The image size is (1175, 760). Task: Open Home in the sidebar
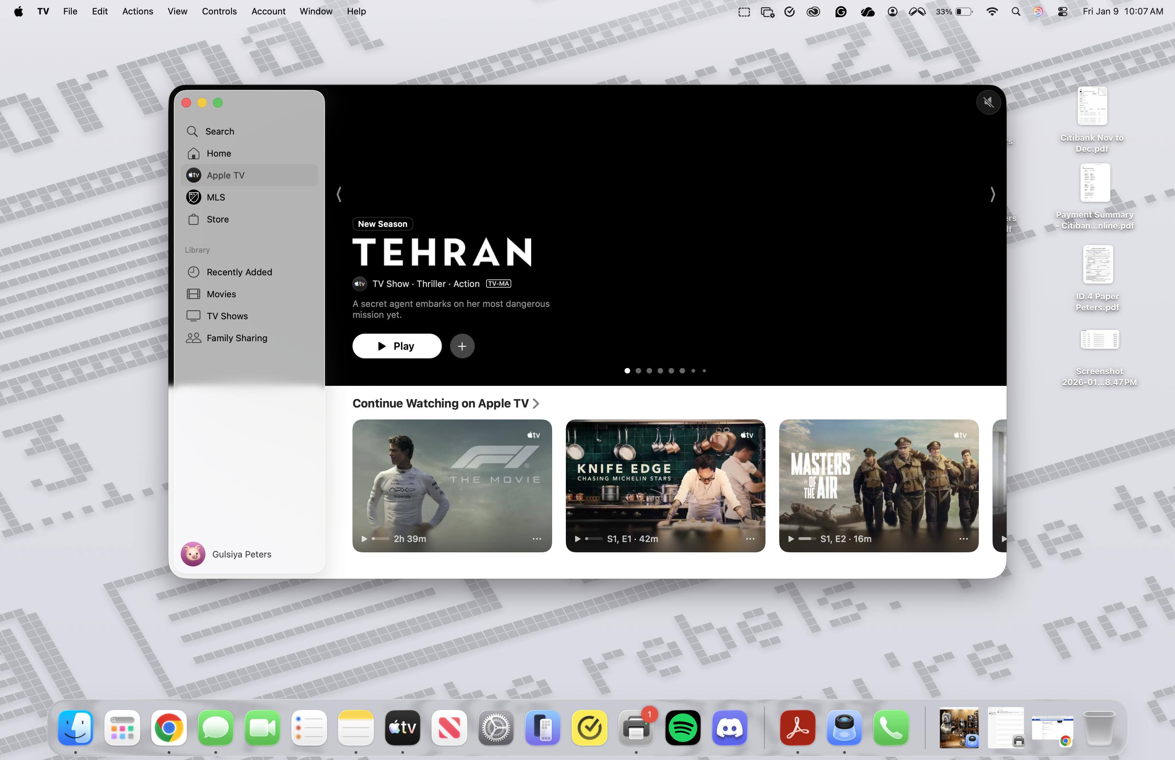219,153
